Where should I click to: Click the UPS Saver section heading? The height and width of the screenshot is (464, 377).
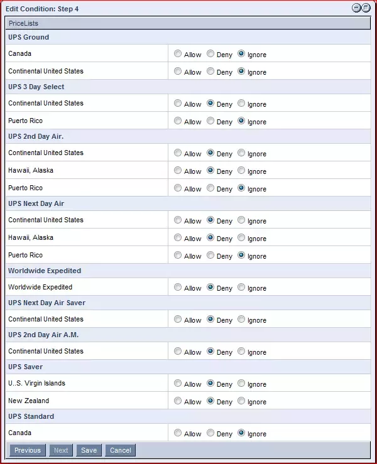pos(26,367)
